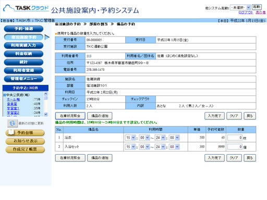Open the 浴衣 start hour dropdown
The image size is (267, 200).
coord(130,137)
